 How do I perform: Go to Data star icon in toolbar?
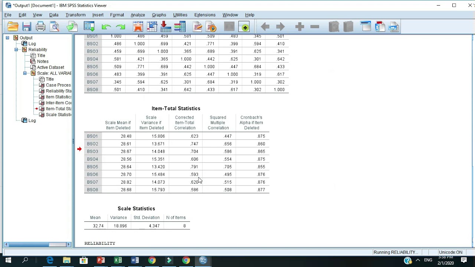point(138,27)
